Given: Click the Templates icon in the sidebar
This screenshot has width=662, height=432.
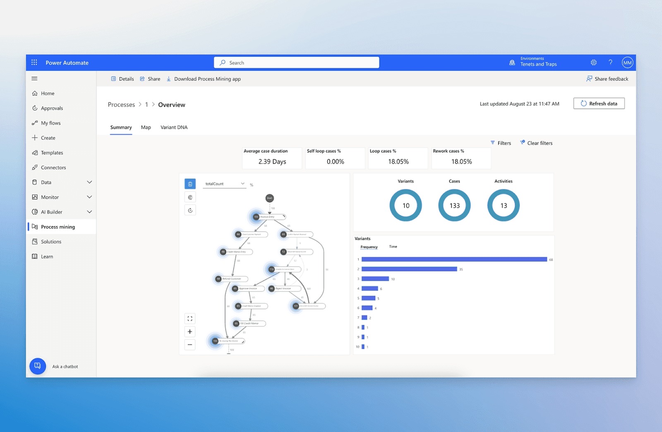Looking at the screenshot, I should [36, 153].
